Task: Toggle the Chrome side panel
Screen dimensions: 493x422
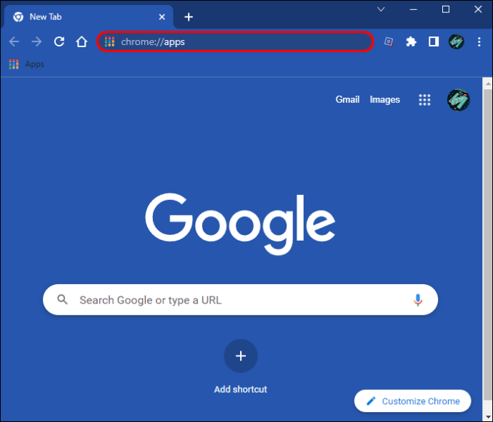Action: click(433, 41)
